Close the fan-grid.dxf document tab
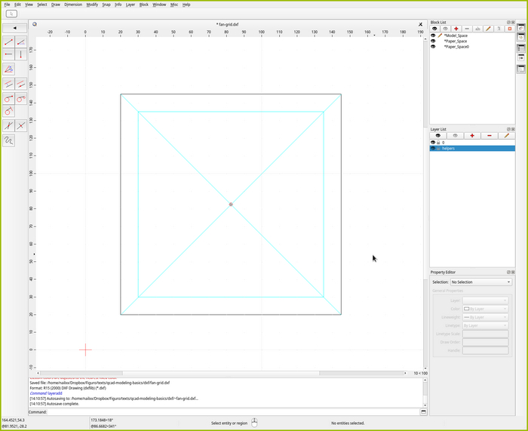Viewport: 528px width, 431px height. (420, 24)
